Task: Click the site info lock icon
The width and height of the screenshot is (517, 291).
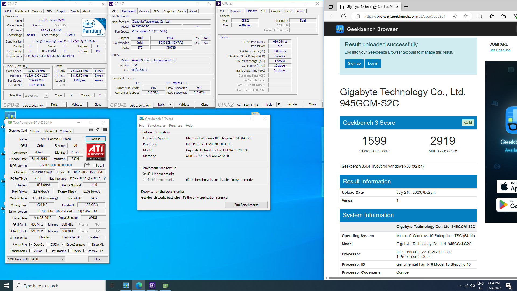Action: coord(358,16)
